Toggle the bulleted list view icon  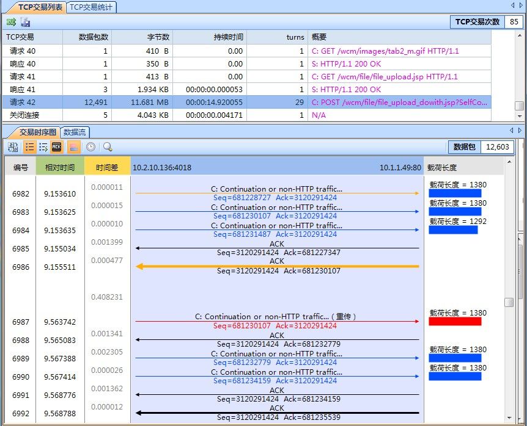point(29,147)
